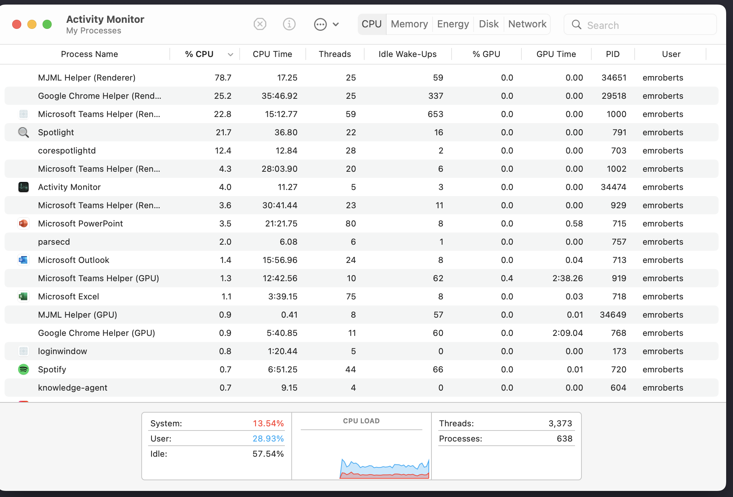The image size is (733, 497).
Task: Open the more options ellipsis menu
Action: [x=320, y=24]
